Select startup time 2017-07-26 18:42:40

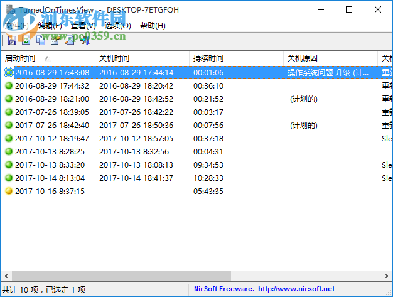(52, 125)
